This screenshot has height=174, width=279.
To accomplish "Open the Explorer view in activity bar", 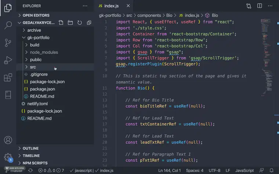I will 8,7.
